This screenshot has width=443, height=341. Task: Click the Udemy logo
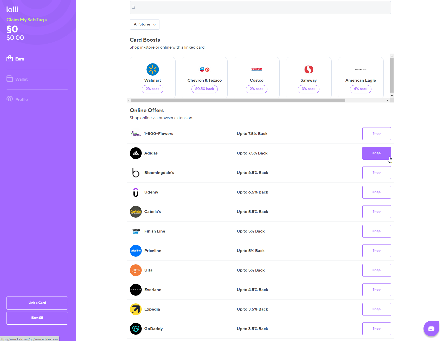136,192
